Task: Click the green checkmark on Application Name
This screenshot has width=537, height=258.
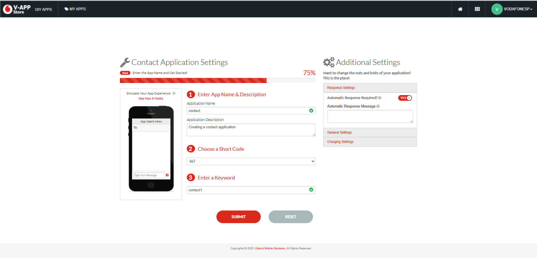Action: pos(311,111)
